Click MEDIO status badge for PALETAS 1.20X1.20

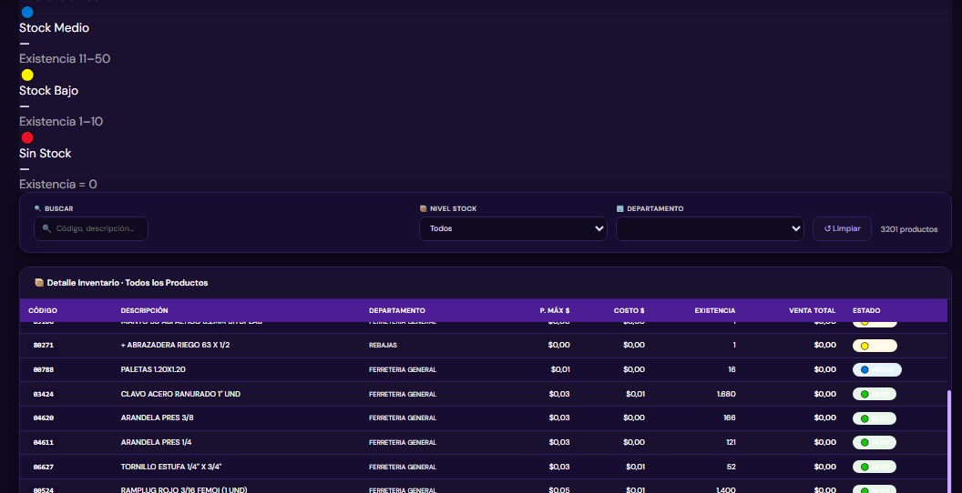tap(876, 370)
